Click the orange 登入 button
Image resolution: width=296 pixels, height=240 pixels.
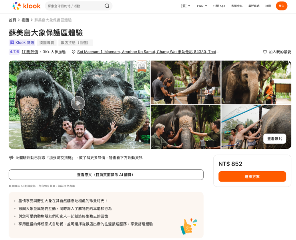(x=281, y=6)
